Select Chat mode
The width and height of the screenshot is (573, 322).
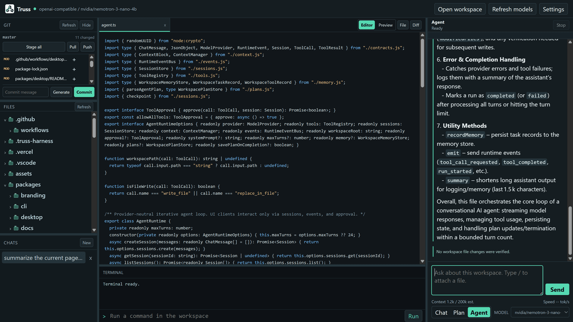[441, 313]
